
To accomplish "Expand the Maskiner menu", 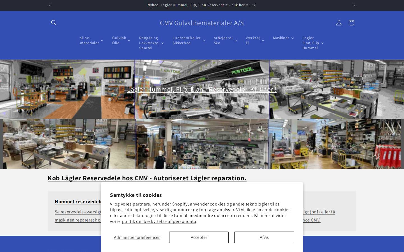I will (283, 38).
